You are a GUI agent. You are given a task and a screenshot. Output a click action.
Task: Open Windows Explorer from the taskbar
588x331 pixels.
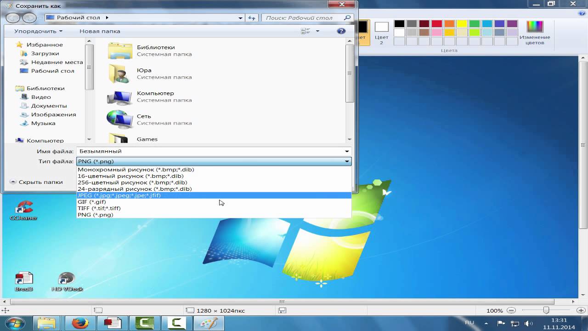point(46,323)
